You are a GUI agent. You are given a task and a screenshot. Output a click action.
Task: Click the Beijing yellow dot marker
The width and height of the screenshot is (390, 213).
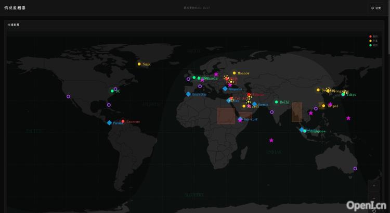pos(318,90)
